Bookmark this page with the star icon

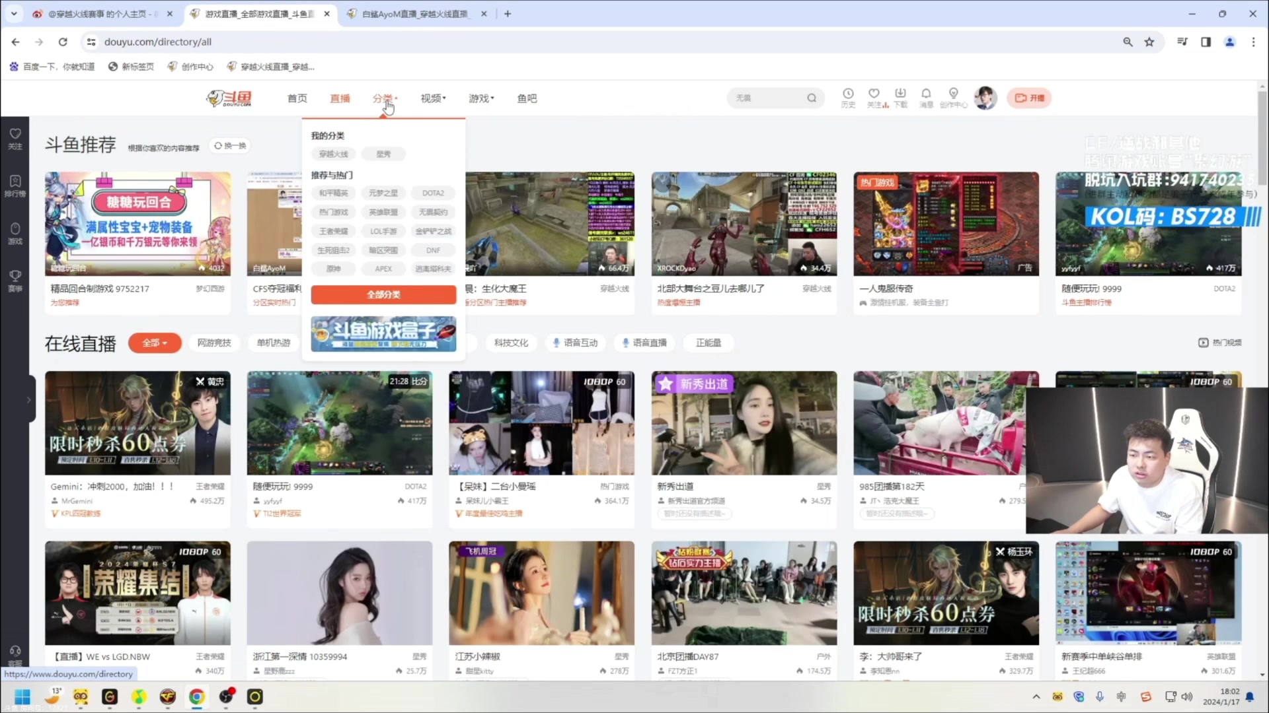click(1149, 42)
